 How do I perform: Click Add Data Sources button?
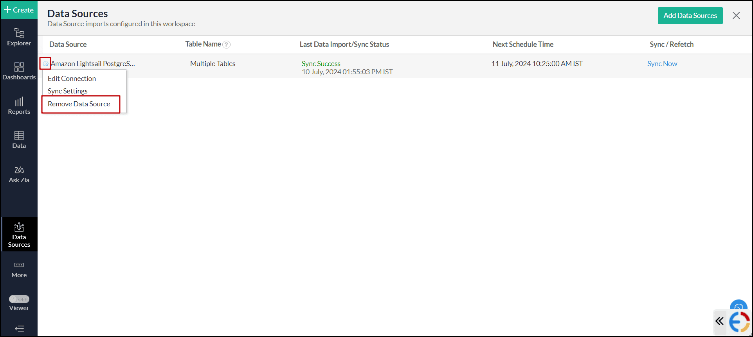(x=690, y=16)
